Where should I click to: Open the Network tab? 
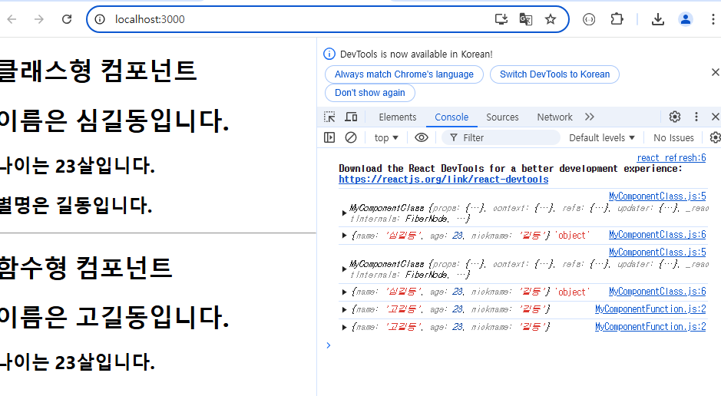(x=554, y=117)
